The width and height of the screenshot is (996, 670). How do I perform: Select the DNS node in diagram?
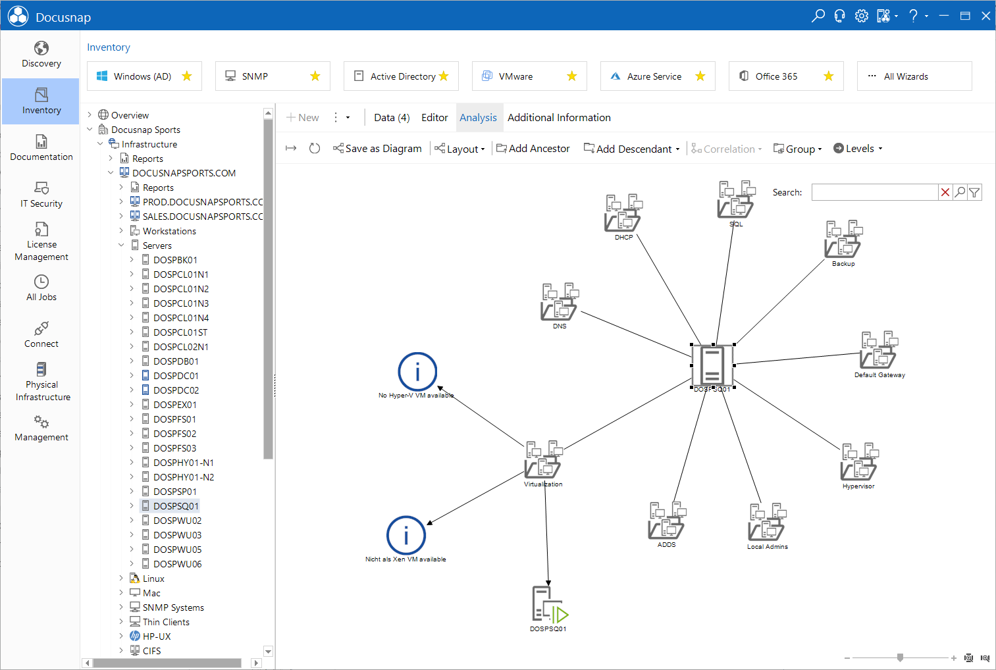pos(559,305)
